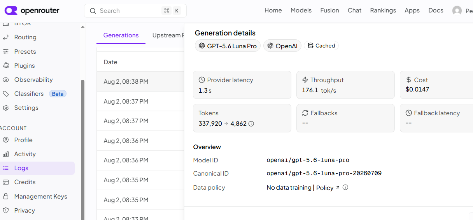473x220 pixels.
Task: Open the data Policy link
Action: click(x=325, y=188)
